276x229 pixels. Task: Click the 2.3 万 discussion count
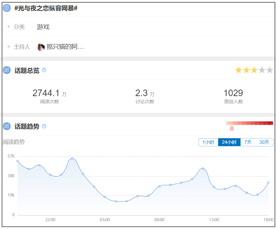(x=145, y=93)
